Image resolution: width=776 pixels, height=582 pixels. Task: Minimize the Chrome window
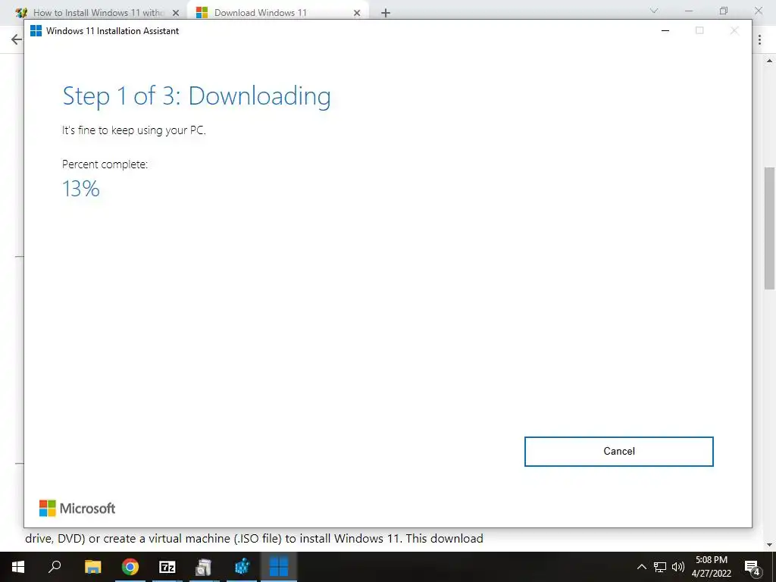pos(688,11)
